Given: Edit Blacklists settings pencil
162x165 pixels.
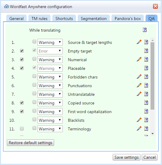Looking at the screenshot, I should [139, 120].
